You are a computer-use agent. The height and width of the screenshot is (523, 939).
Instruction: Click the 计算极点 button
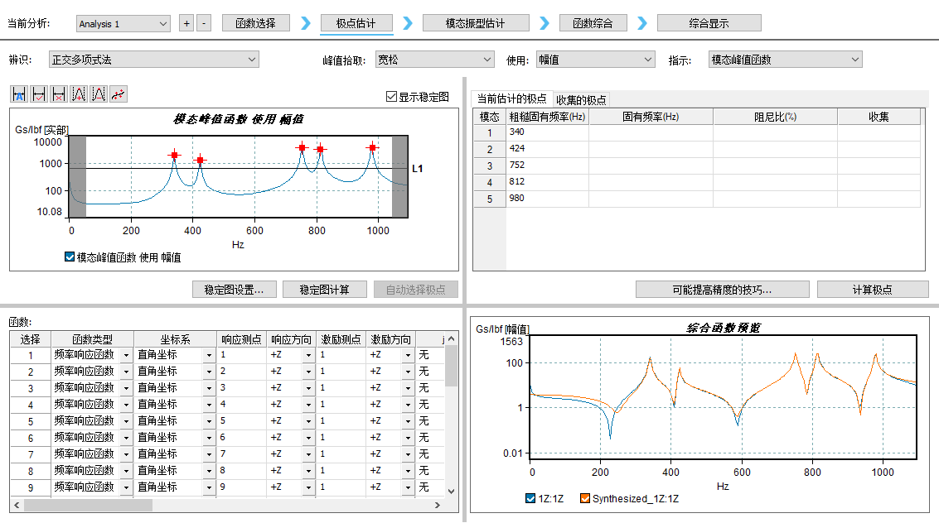coord(872,290)
